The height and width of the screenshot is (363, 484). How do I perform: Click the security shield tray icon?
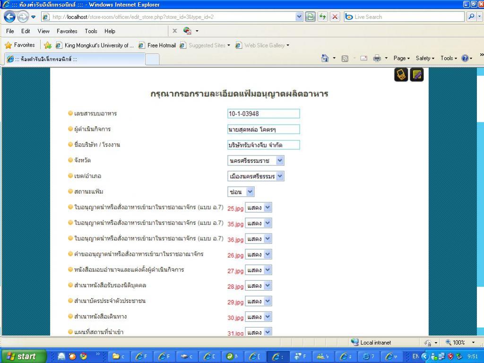point(450,356)
